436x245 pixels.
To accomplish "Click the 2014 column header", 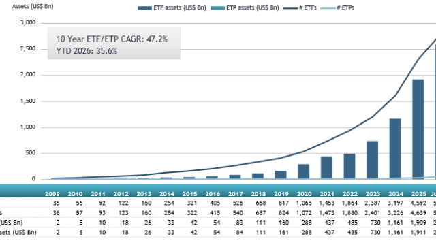I will [167, 194].
